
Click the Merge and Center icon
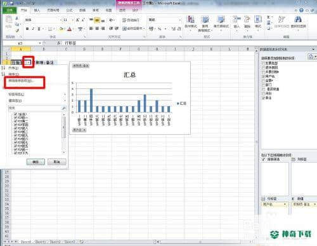pyautogui.click(x=133, y=29)
